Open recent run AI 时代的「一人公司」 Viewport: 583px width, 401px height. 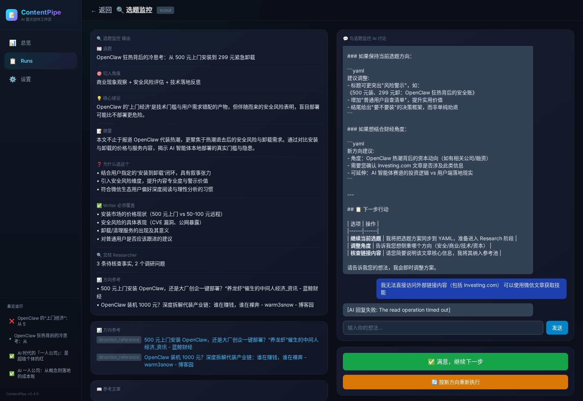[41, 356]
